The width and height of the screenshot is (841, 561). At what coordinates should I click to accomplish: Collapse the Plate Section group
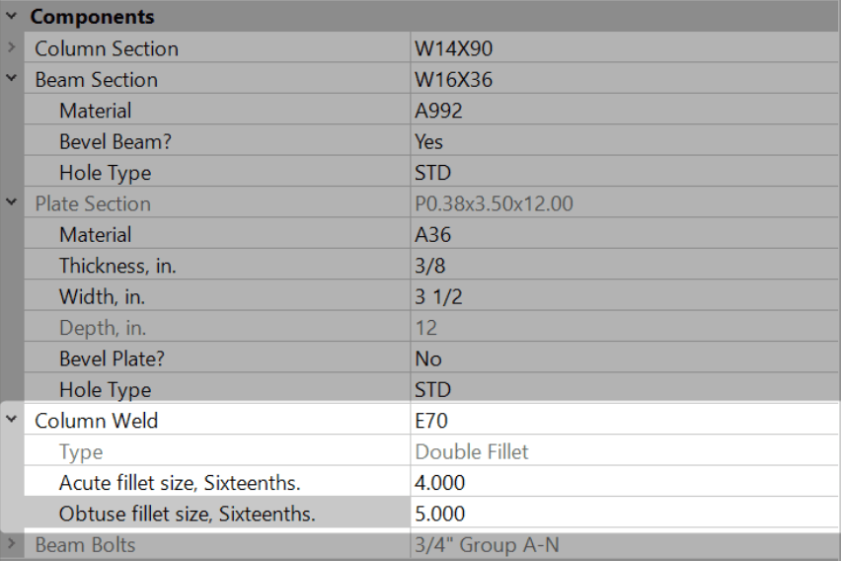(11, 203)
